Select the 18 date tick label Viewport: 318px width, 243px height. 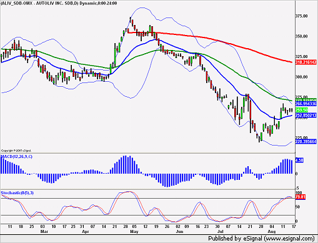(21, 226)
